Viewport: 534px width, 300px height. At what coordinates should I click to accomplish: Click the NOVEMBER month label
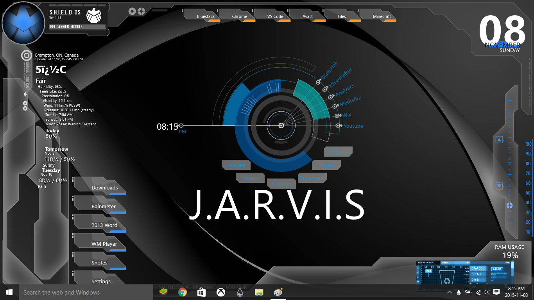point(502,45)
